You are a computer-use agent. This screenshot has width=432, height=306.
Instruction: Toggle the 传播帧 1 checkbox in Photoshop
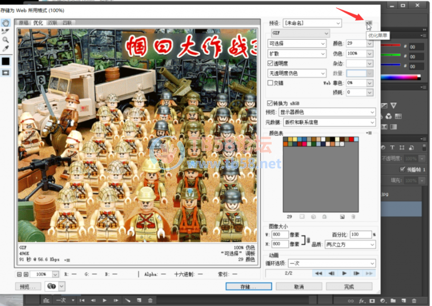pyautogui.click(x=402, y=169)
